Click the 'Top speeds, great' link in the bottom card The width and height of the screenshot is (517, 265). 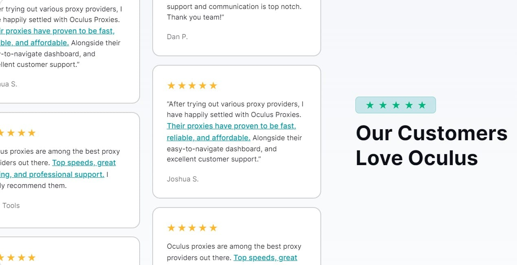click(x=265, y=257)
